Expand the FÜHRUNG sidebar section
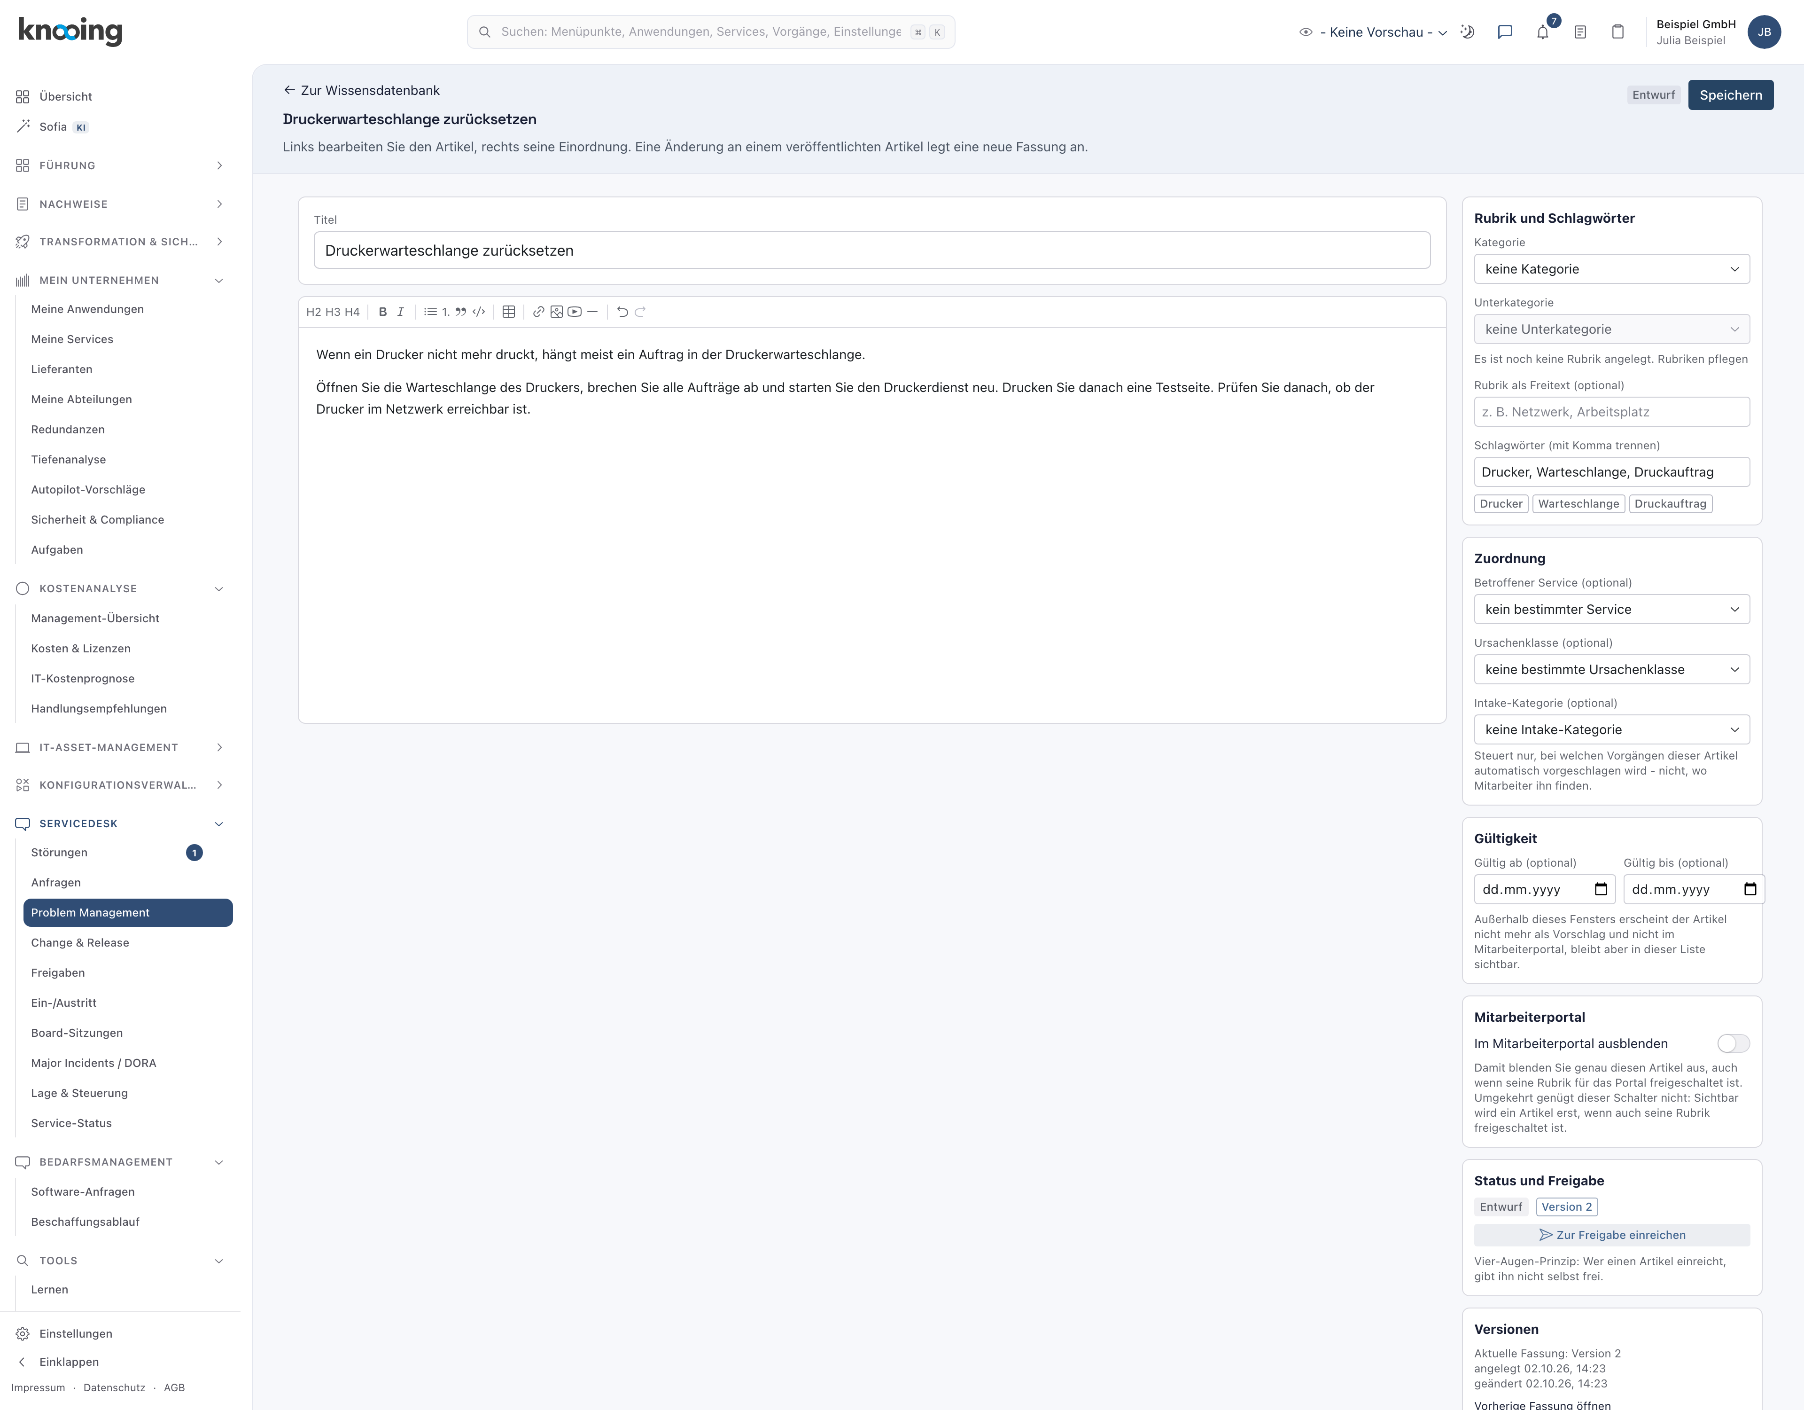Screen dimensions: 1804x1410 121,165
